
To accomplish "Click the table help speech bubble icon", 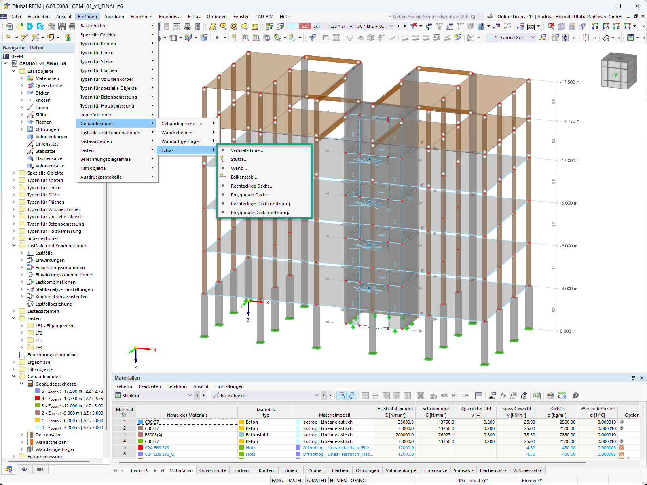I will [x=576, y=396].
